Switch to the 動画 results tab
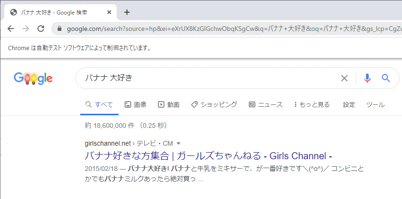 click(169, 104)
